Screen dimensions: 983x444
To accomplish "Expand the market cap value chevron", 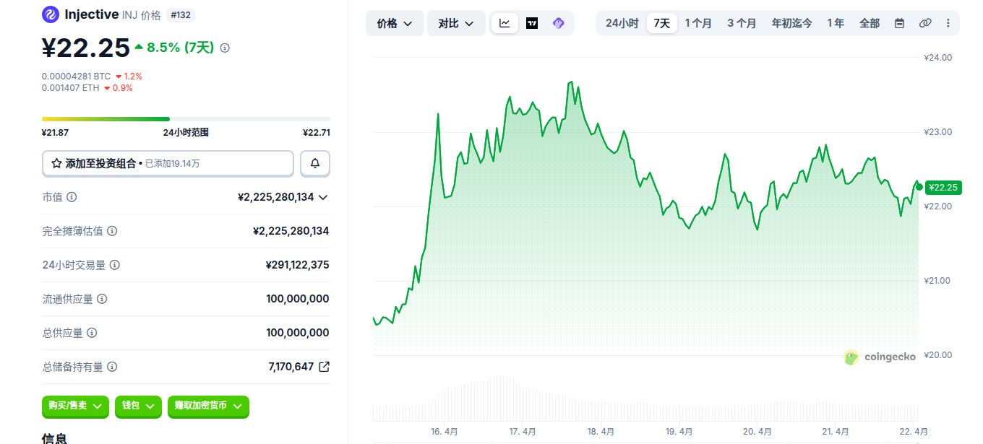I will pyautogui.click(x=323, y=197).
